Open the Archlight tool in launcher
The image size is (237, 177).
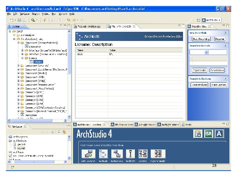[130, 153]
